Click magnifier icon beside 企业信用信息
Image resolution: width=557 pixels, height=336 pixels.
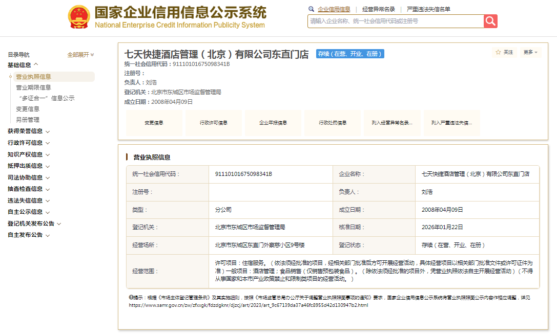point(311,9)
